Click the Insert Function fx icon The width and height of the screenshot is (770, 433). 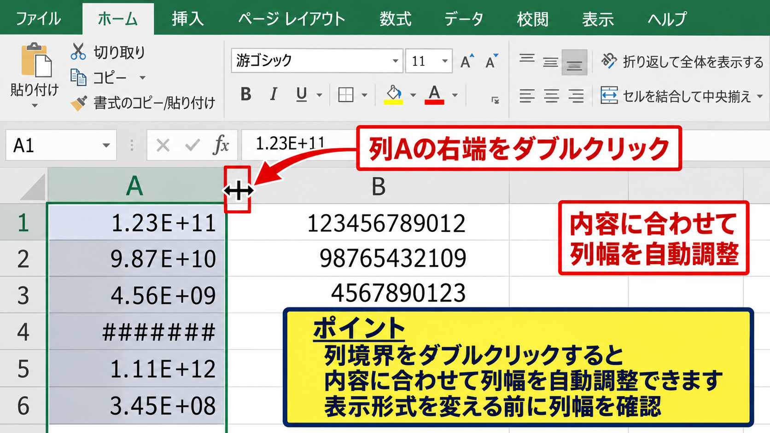[221, 145]
